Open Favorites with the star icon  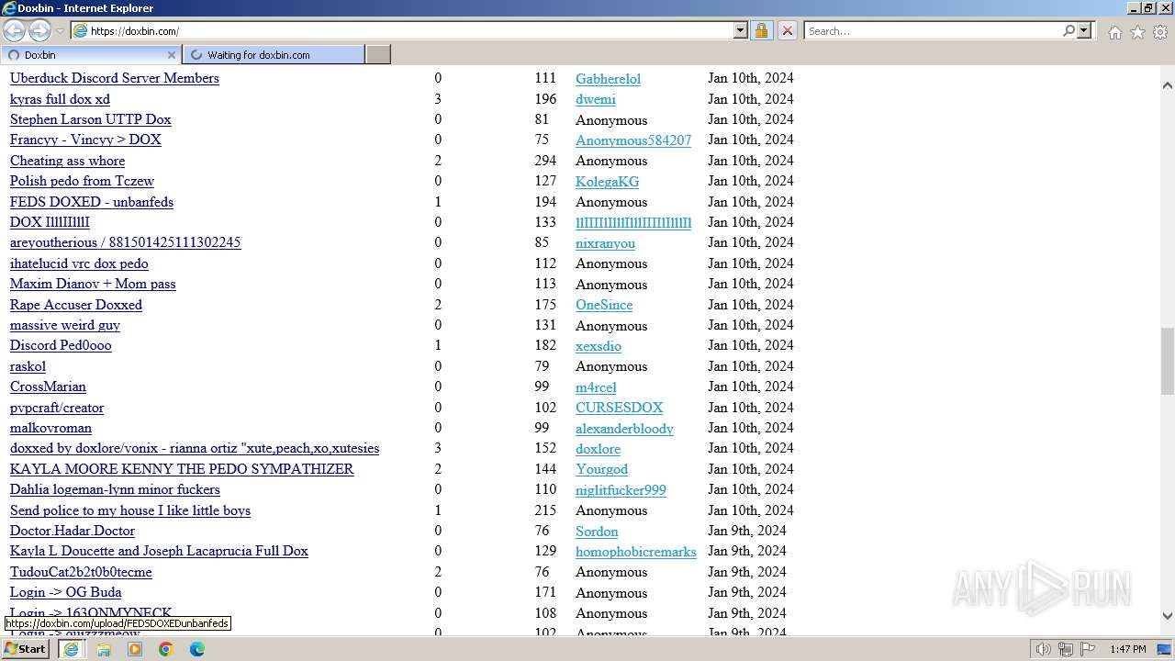tap(1137, 32)
